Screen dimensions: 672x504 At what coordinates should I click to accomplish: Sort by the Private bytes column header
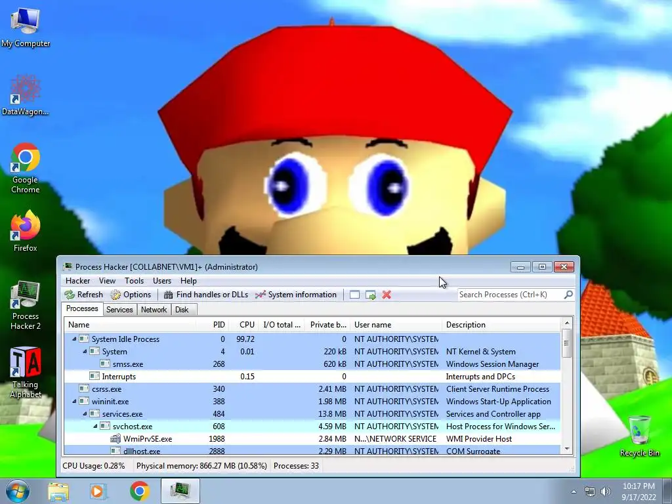(x=328, y=325)
